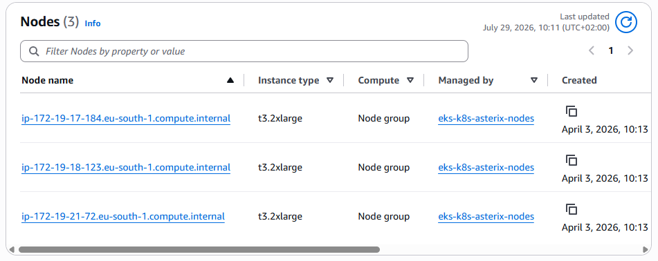Screen dimensions: 658x261
Task: Open eks-k8s-asterix-nodes link in second row
Action: click(x=486, y=168)
